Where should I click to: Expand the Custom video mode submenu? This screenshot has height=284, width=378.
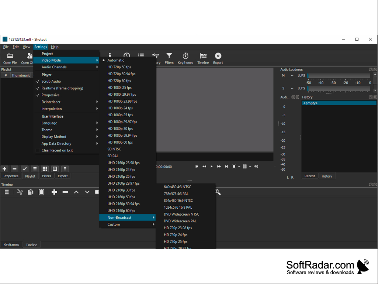(x=127, y=224)
